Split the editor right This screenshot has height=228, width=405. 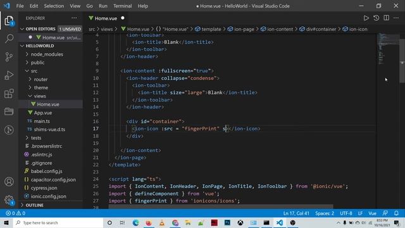(387, 18)
